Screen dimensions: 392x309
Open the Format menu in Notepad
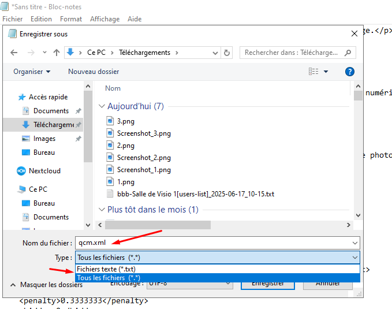tap(71, 19)
